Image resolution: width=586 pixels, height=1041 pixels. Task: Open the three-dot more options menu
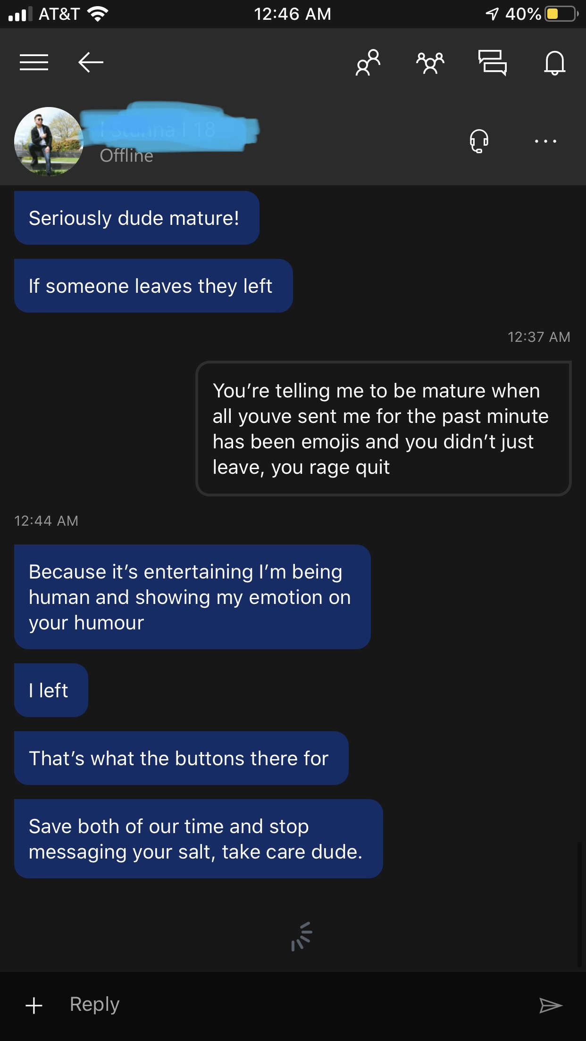click(545, 141)
